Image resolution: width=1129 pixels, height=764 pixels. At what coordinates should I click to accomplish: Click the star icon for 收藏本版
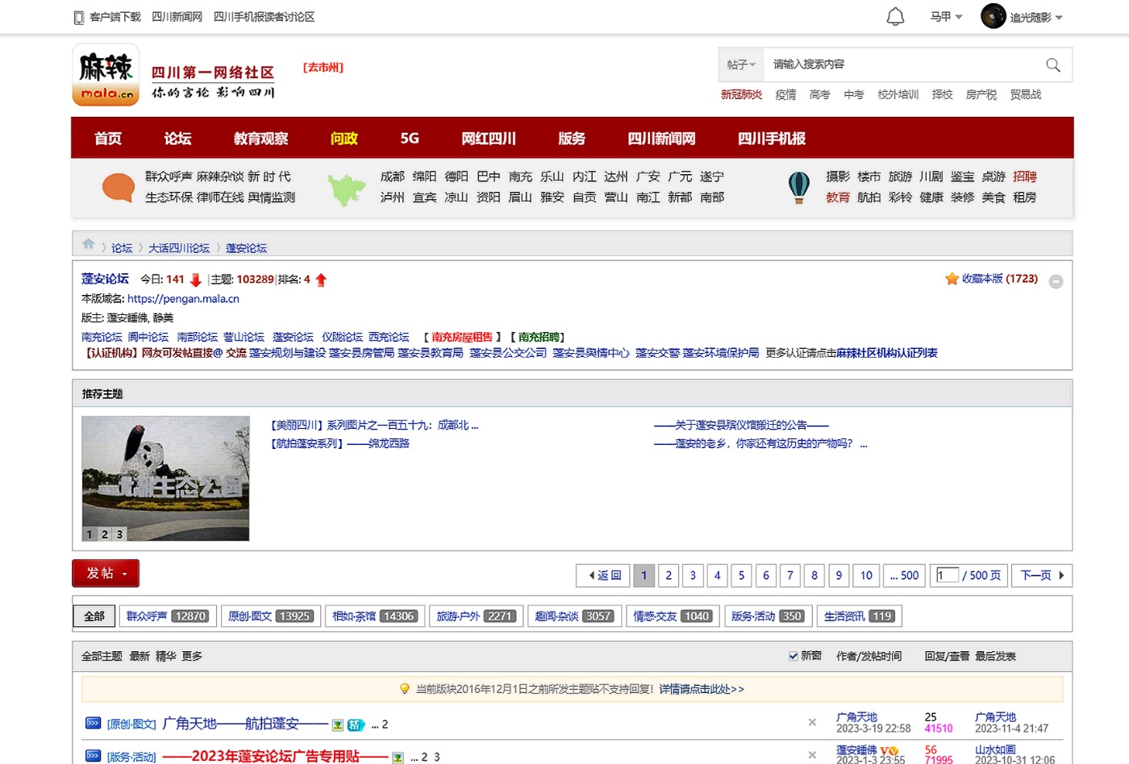pyautogui.click(x=952, y=279)
